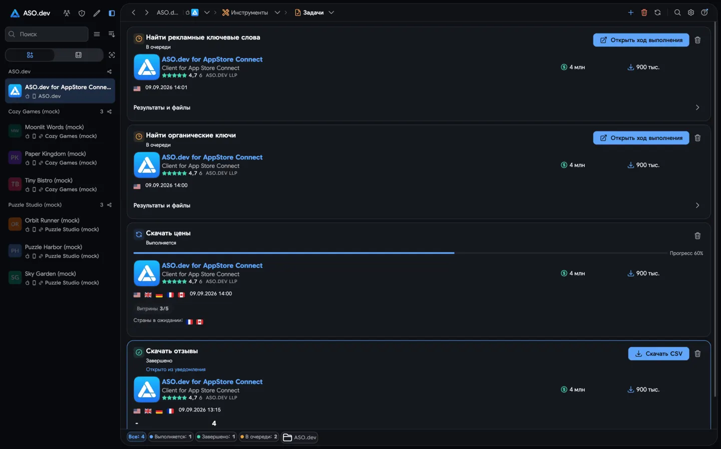721x449 pixels.
Task: Delete the 'Скачать отзывы' task
Action: click(x=697, y=353)
